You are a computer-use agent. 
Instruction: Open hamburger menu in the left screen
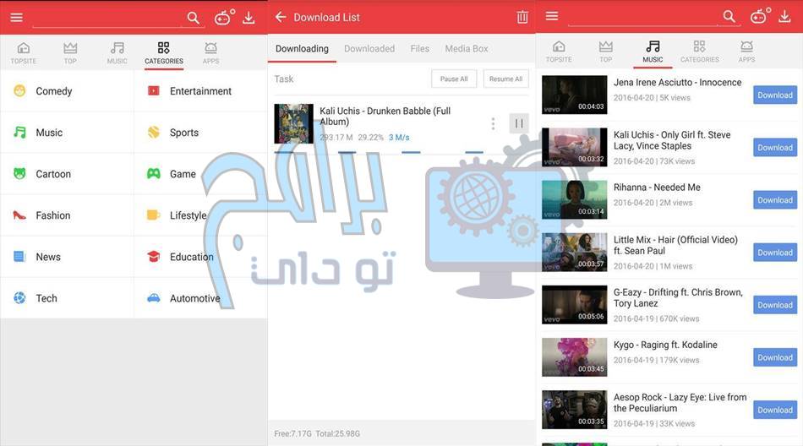pos(16,17)
